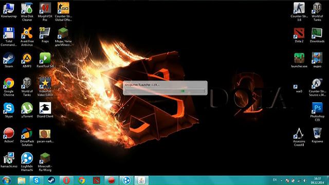Launch Dizard Client shortcut

45,110
